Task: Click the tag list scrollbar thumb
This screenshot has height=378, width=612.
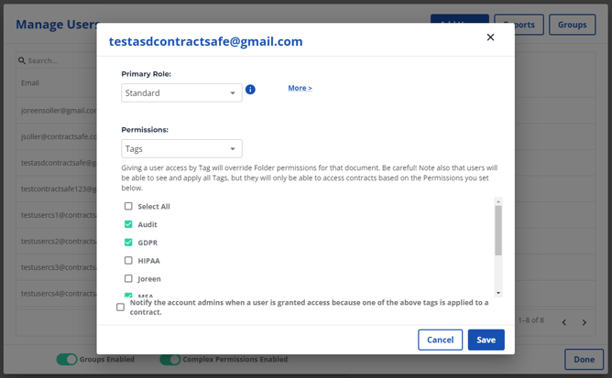Action: tap(498, 231)
